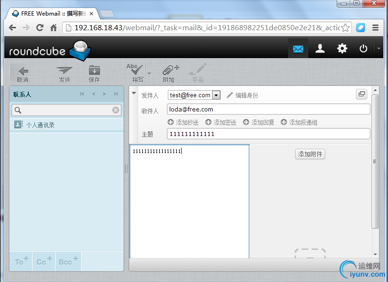Click the browser forward arrow
The width and height of the screenshot is (388, 282).
point(26,27)
